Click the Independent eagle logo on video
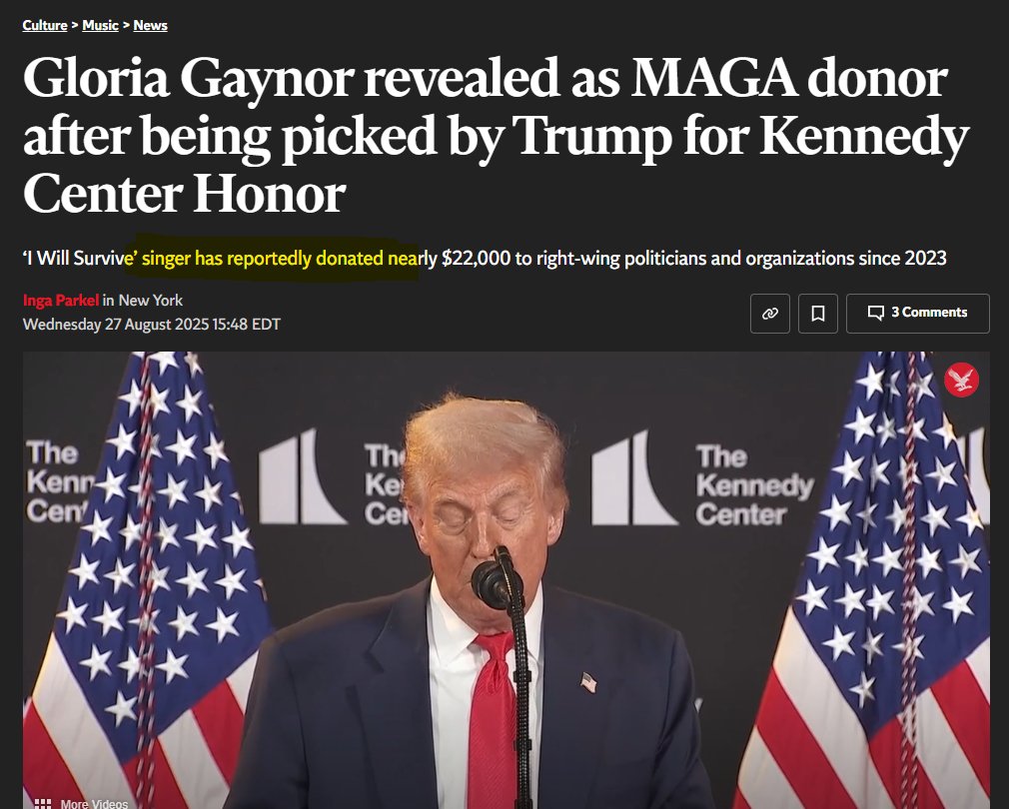The height and width of the screenshot is (809, 1009). tap(961, 381)
